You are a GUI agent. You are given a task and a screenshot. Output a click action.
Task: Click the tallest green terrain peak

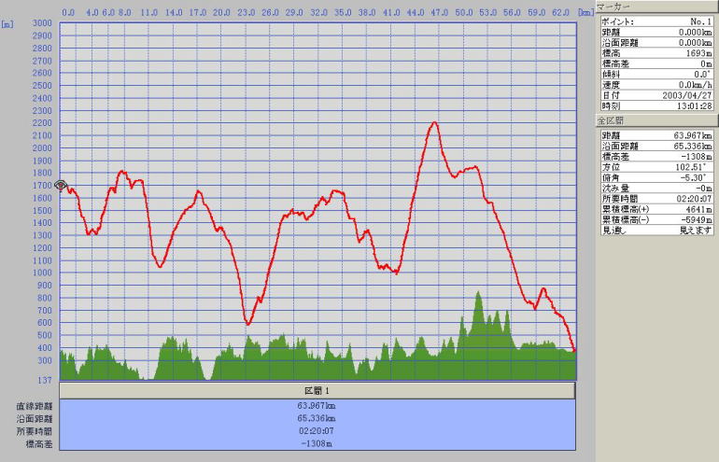478,293
